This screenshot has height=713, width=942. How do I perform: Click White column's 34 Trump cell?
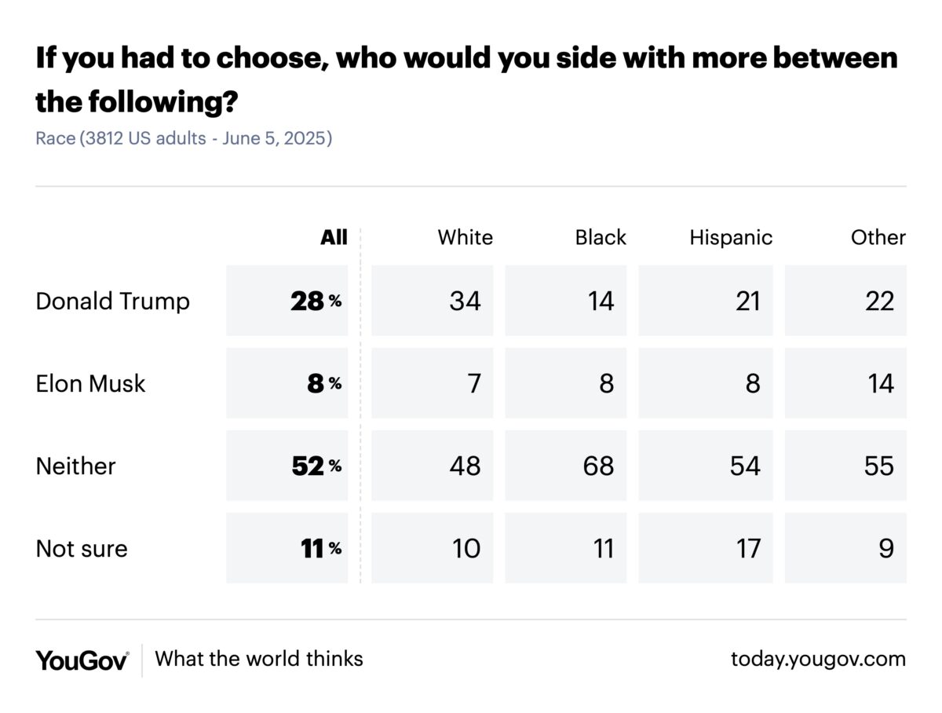click(x=433, y=301)
